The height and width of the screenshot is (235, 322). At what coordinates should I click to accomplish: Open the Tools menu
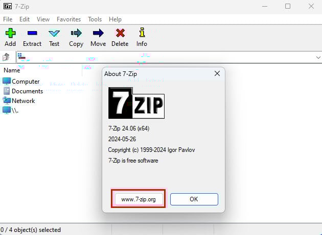click(95, 19)
